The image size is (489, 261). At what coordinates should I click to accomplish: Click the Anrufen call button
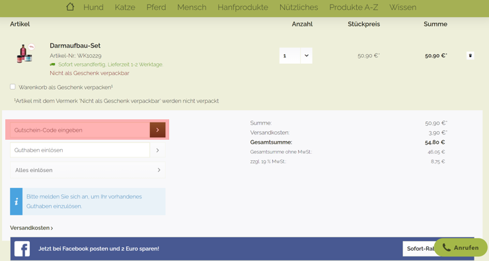(x=461, y=248)
